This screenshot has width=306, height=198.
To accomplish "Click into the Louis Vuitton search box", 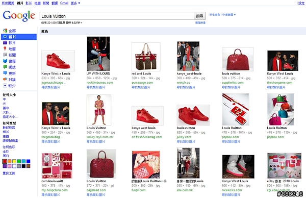I will tap(117, 16).
